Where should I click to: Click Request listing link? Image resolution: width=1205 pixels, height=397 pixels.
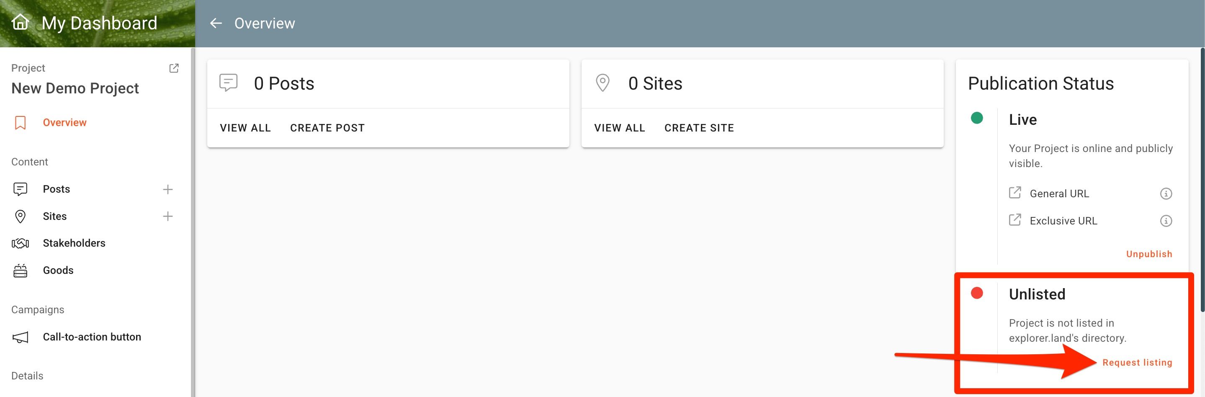1137,362
